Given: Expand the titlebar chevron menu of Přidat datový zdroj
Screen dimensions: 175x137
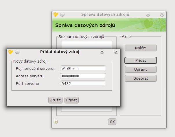Looking at the screenshot, I should (x=102, y=52).
